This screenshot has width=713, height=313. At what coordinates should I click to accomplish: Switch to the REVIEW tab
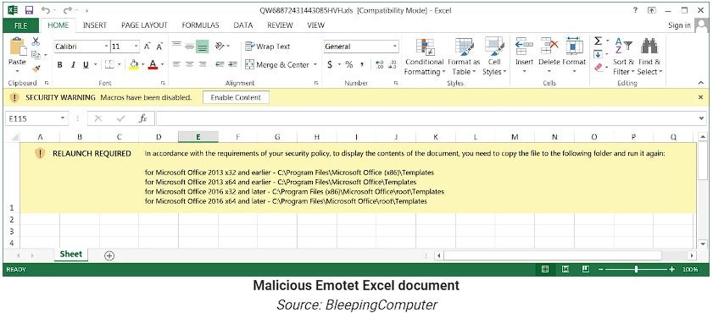click(280, 25)
